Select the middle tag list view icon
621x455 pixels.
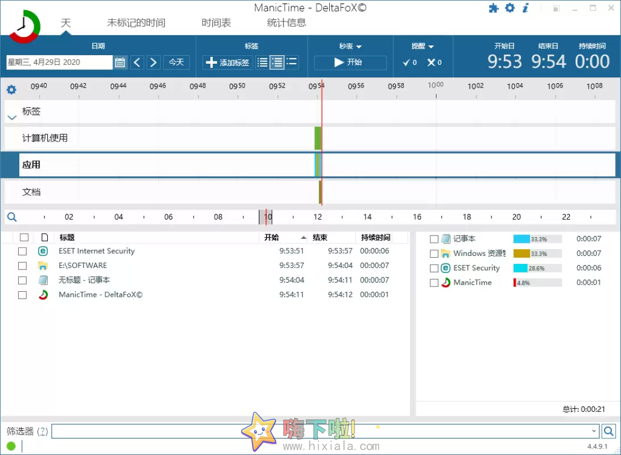tap(277, 63)
